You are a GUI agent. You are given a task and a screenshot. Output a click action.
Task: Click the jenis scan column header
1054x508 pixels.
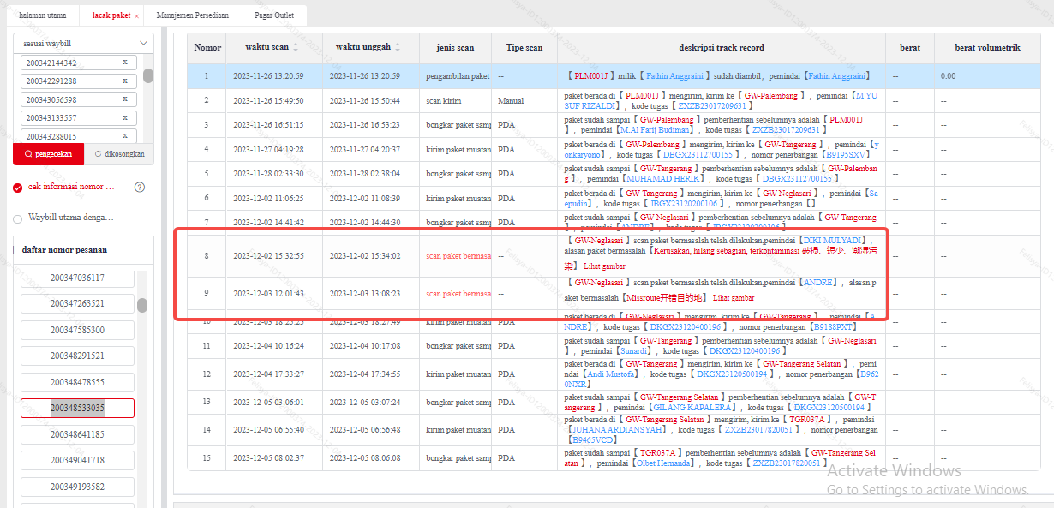click(x=455, y=47)
